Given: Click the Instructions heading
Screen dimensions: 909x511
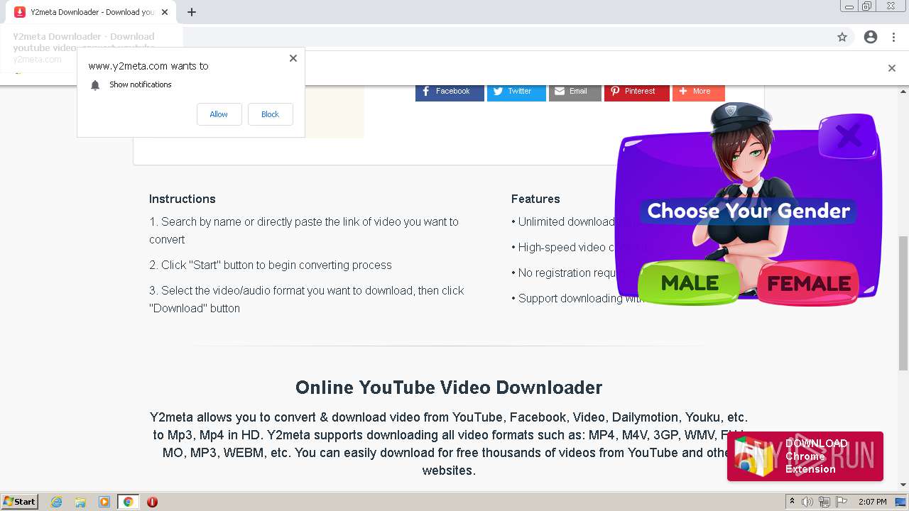Looking at the screenshot, I should 183,199.
